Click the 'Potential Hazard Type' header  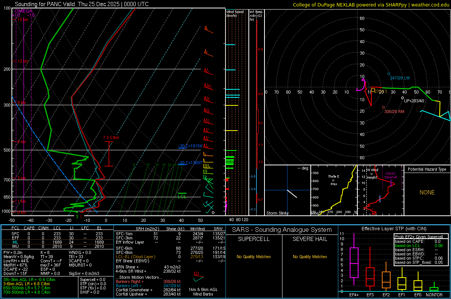click(x=427, y=169)
